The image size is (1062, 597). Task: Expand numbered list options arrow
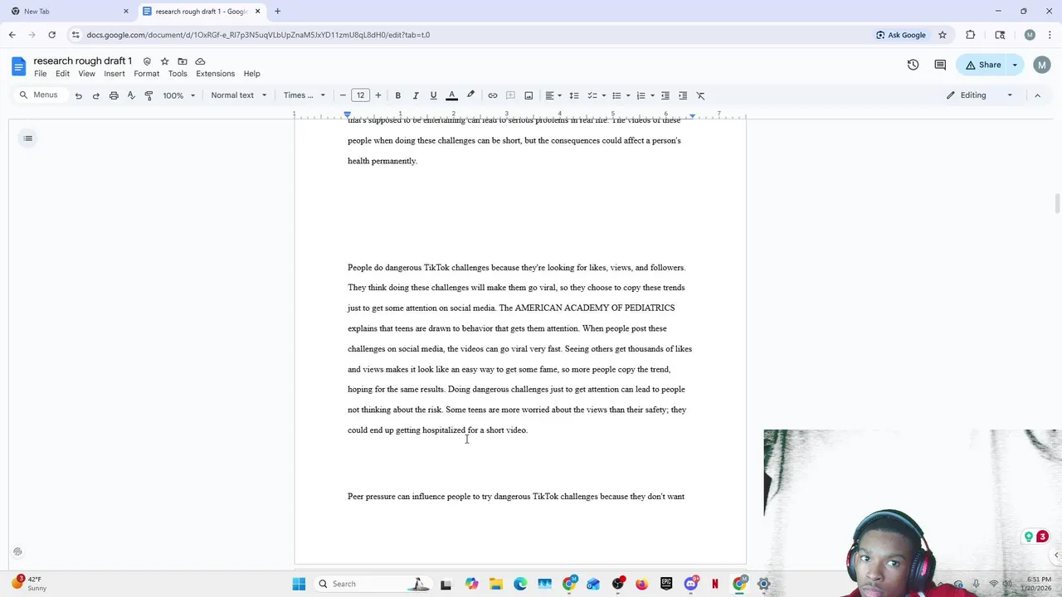[x=652, y=95]
